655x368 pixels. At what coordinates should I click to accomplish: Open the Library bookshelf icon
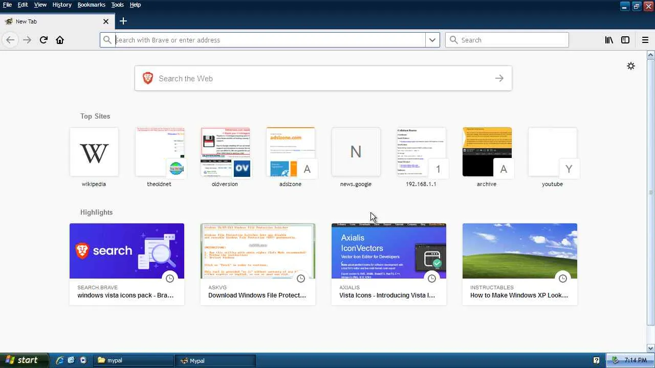pyautogui.click(x=609, y=40)
